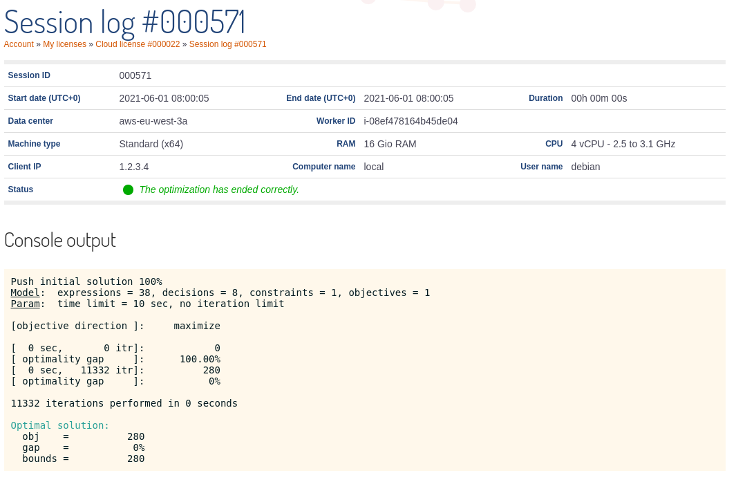Click the Duration value 00h 00m 00s
This screenshot has width=736, height=491.
(x=598, y=98)
